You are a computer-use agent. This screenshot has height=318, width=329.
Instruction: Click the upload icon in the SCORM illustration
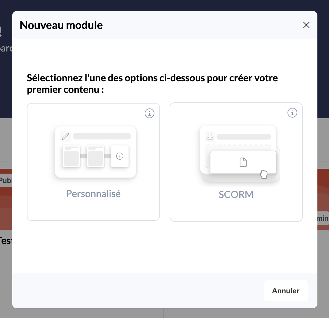click(210, 136)
